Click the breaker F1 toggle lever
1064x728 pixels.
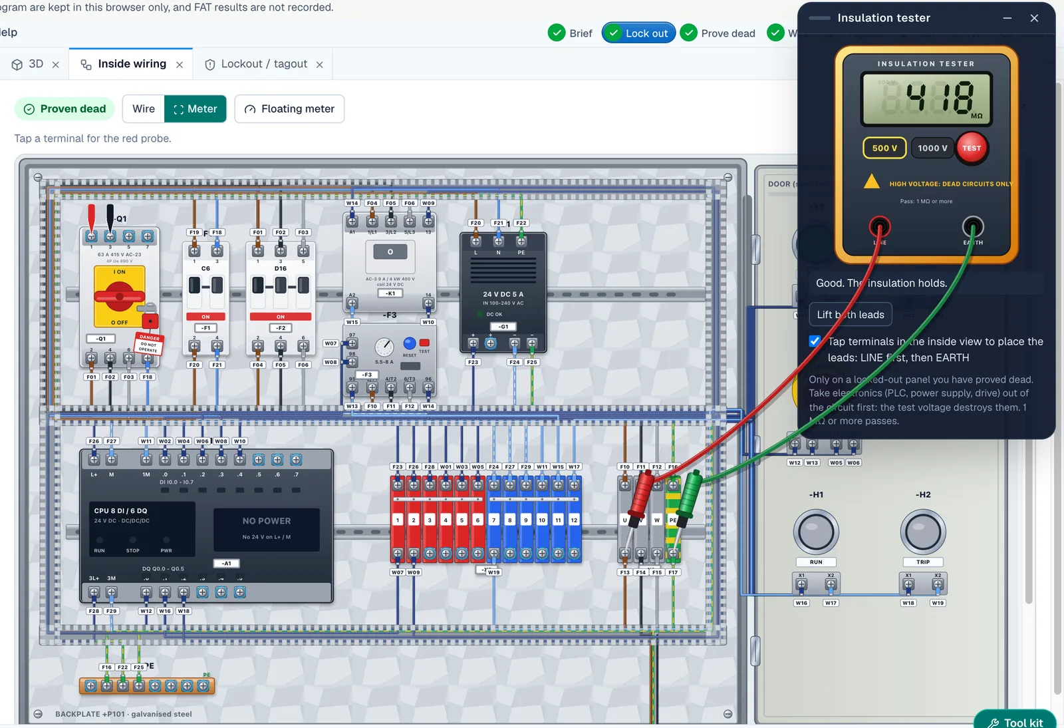[x=205, y=285]
